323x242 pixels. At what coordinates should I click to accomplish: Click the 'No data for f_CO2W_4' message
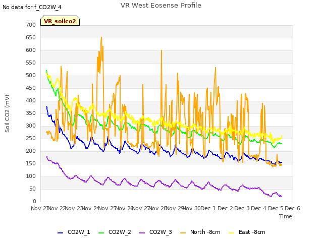coord(32,7)
